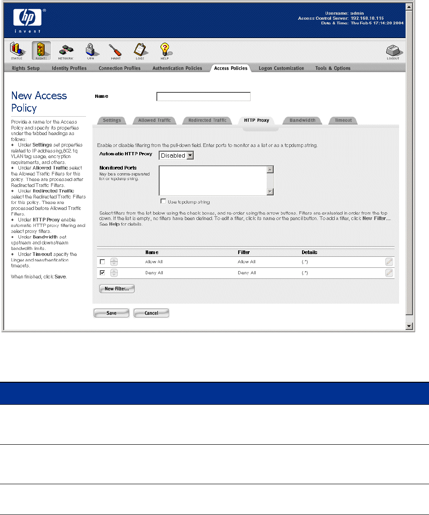Click Monitored Ports scroll down arrow
Image resolution: width=429 pixels, height=515 pixels.
[270, 192]
